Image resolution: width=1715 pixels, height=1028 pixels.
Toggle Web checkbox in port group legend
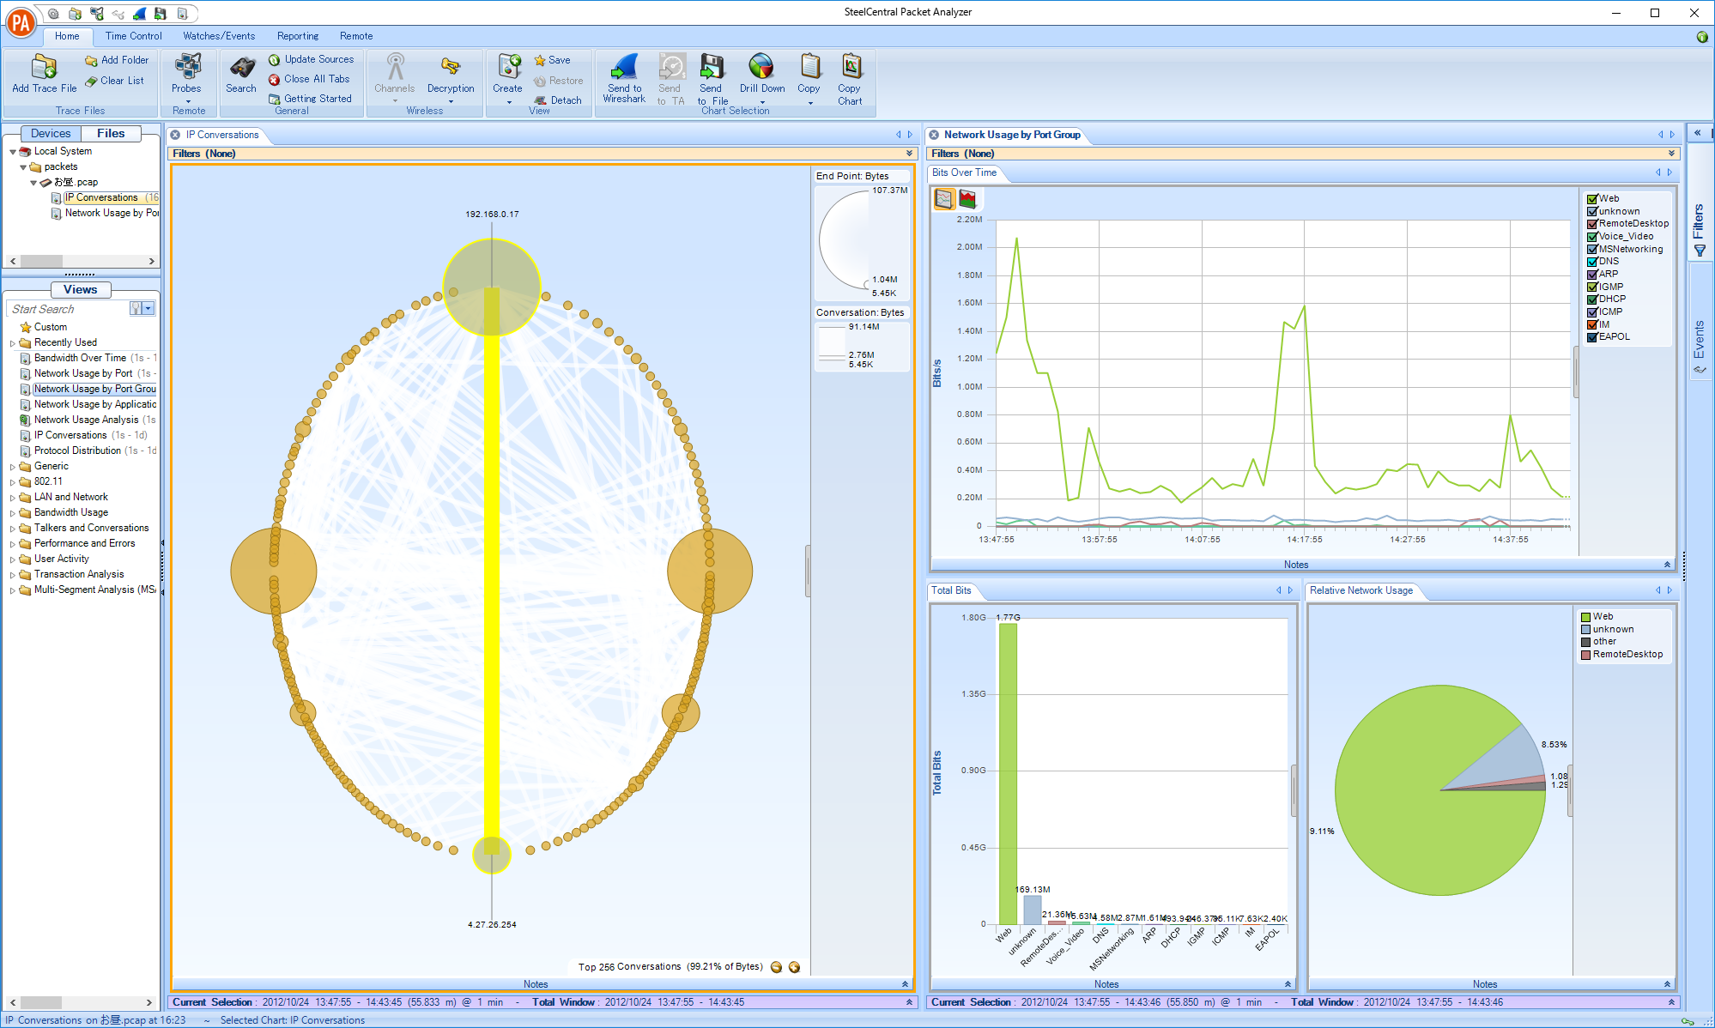click(x=1588, y=199)
